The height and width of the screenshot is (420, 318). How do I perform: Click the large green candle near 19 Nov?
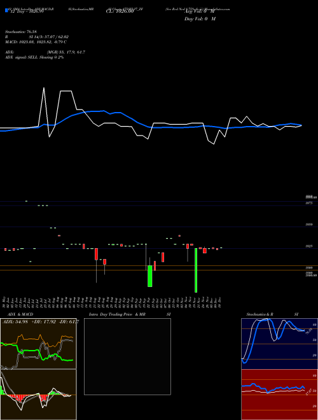pyautogui.click(x=196, y=270)
